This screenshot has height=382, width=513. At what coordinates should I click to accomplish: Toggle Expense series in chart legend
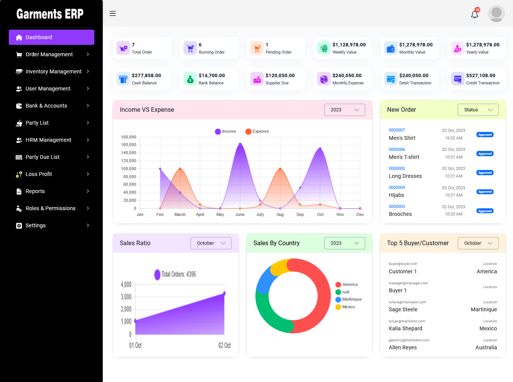(x=257, y=132)
